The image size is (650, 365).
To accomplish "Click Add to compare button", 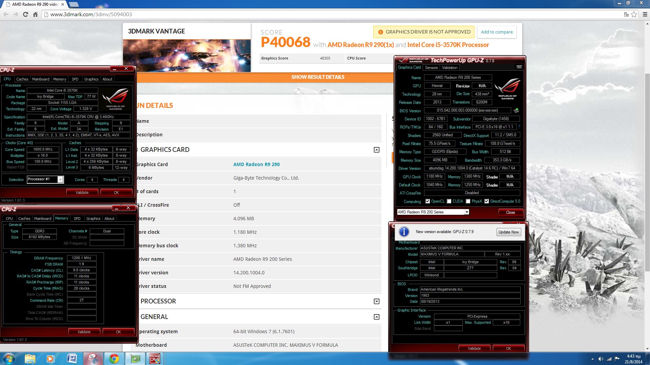I will 497,32.
